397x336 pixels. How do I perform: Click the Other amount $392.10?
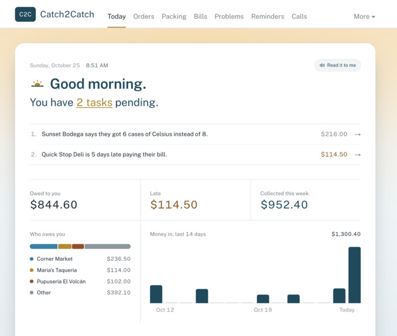click(118, 293)
